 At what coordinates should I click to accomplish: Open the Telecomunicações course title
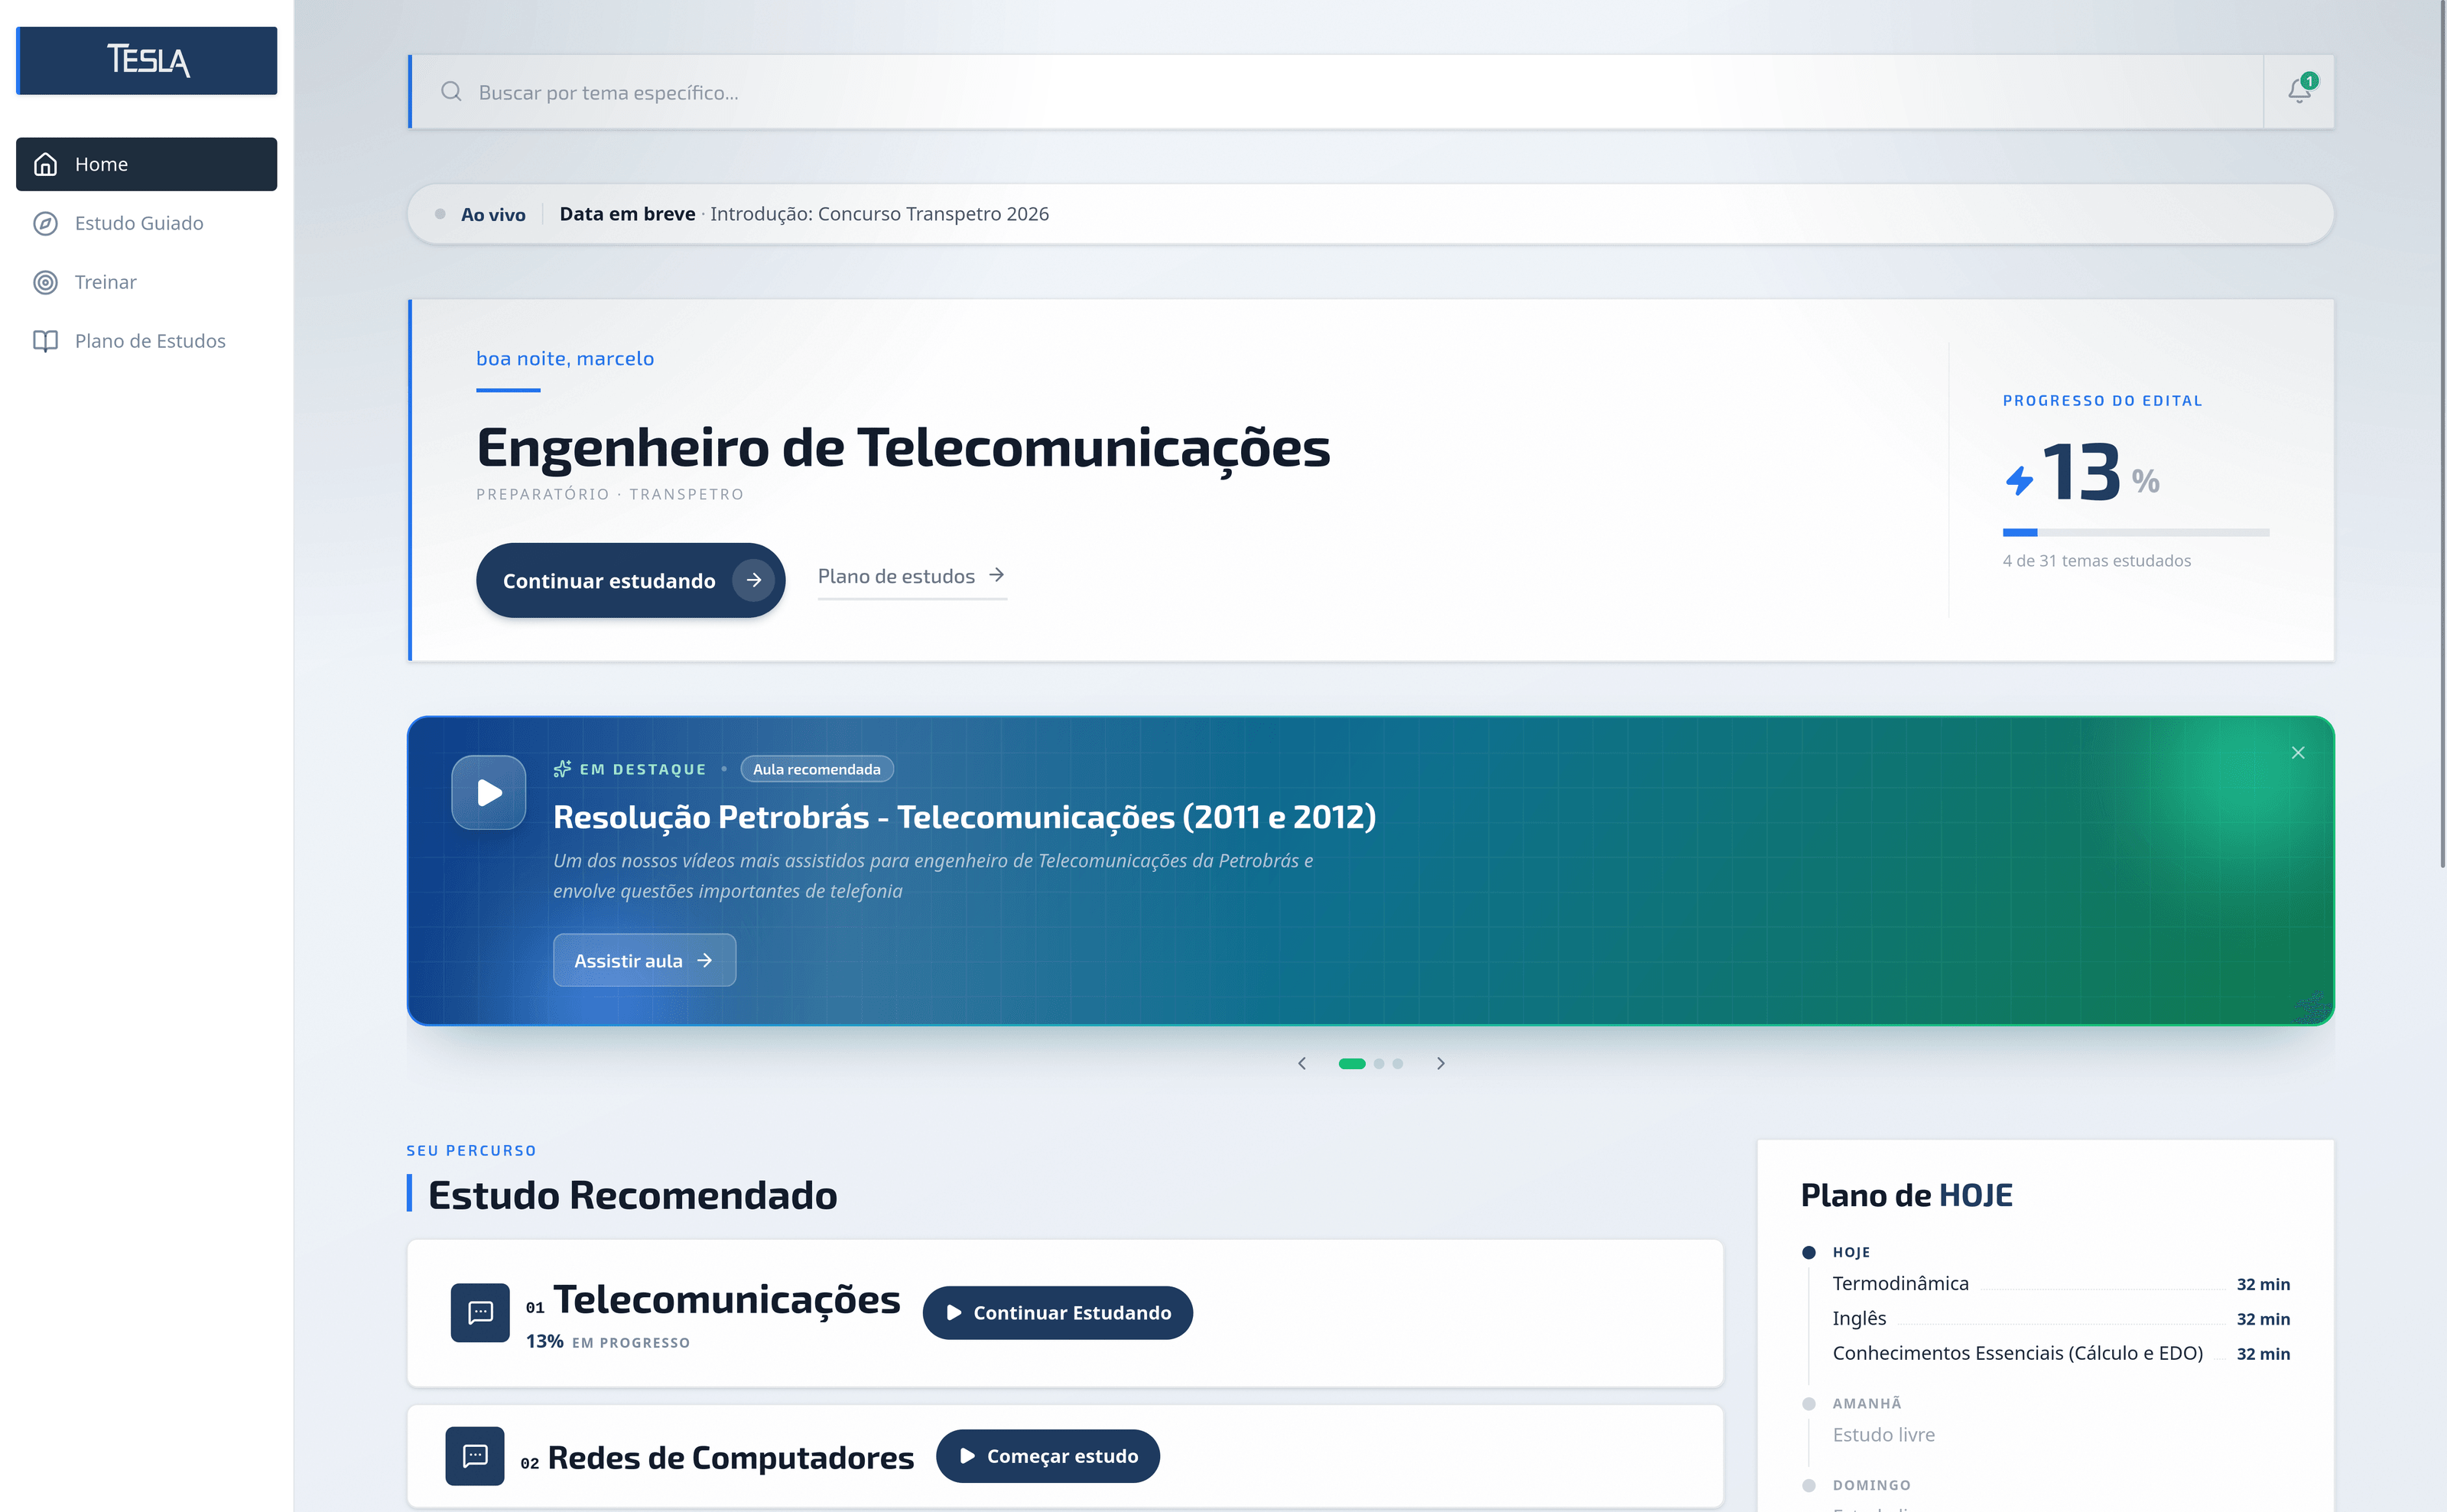[726, 1299]
